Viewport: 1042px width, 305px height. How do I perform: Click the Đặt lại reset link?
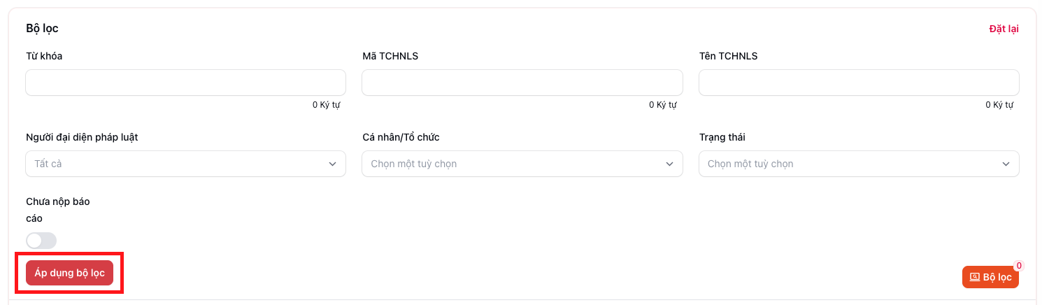[1004, 29]
